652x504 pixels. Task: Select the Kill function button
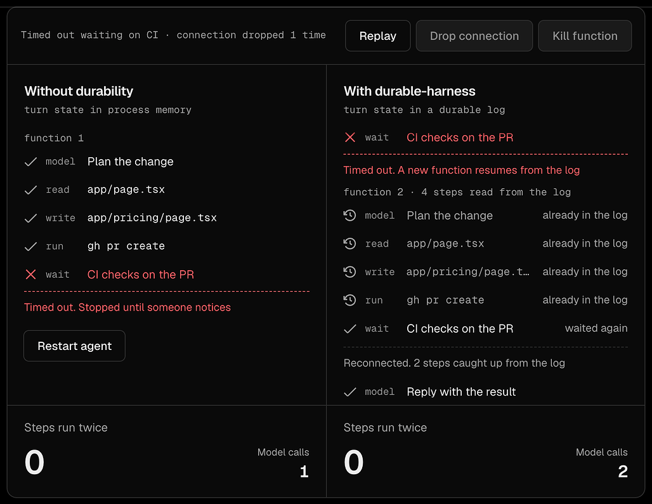585,36
